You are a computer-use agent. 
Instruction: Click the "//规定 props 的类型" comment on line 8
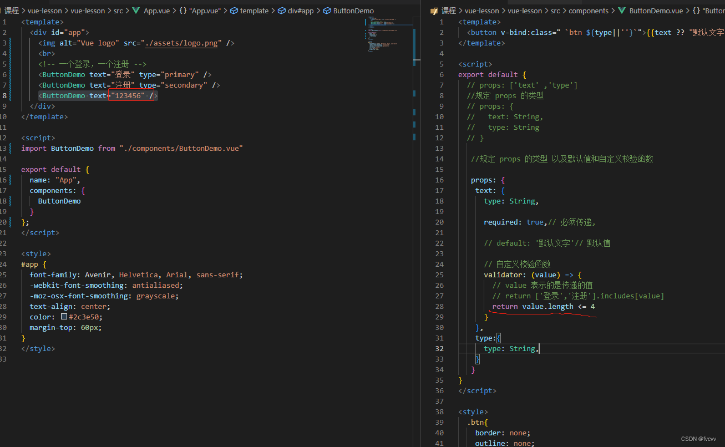[505, 95]
